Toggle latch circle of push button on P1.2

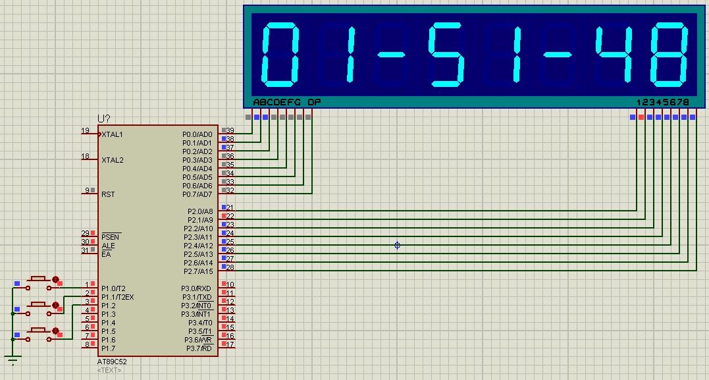[x=55, y=331]
